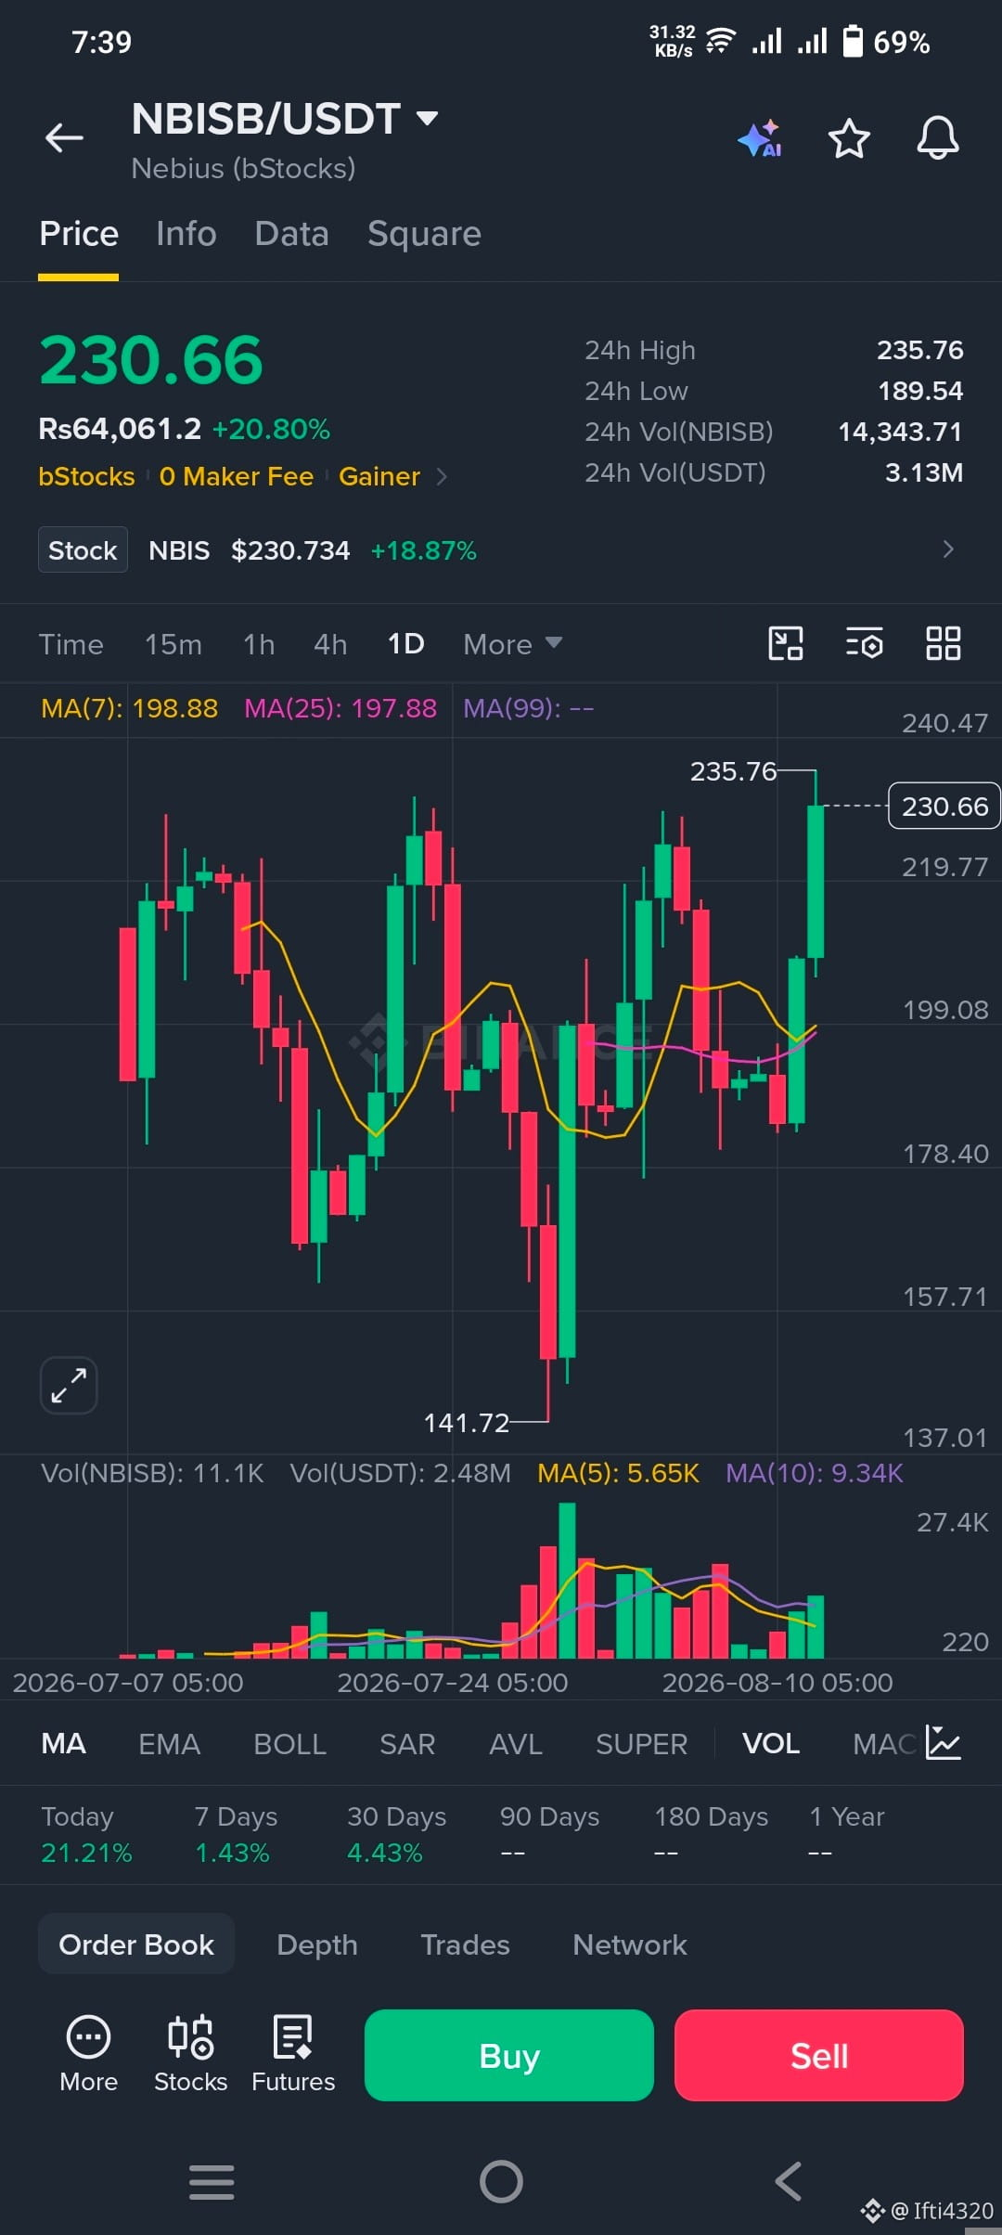
Task: Tap Android back navigation button
Action: [789, 2182]
